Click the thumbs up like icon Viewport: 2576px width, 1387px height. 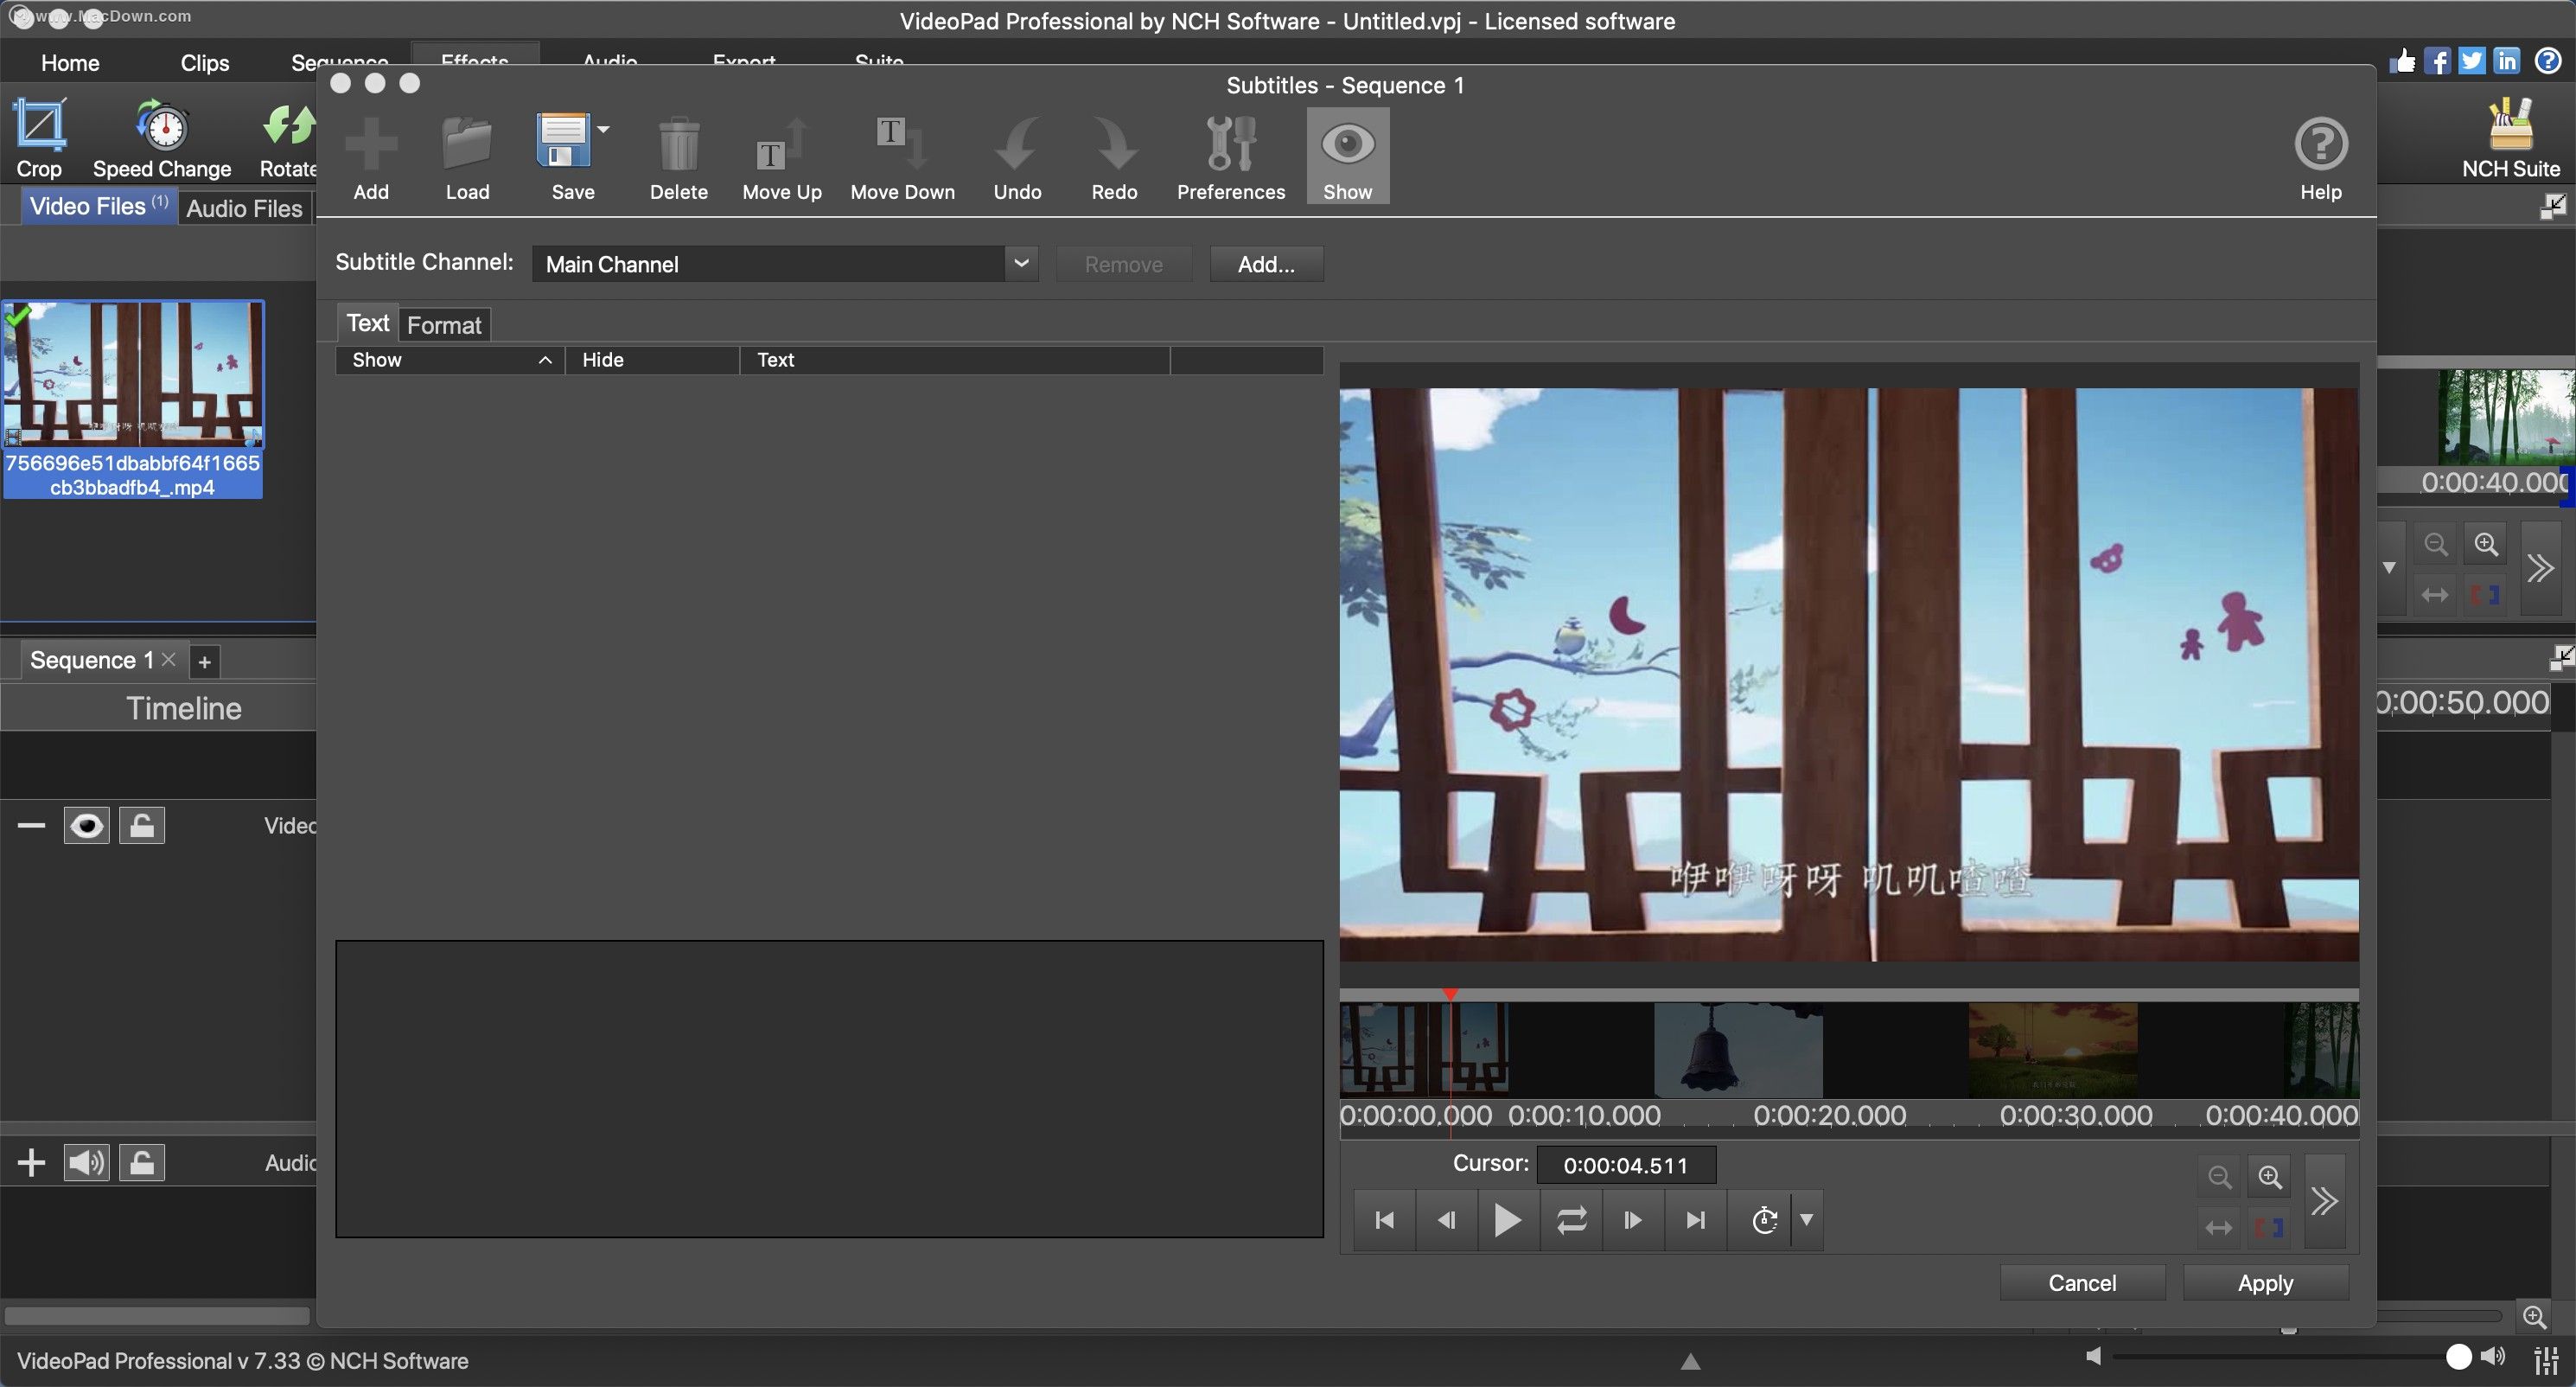point(2402,61)
